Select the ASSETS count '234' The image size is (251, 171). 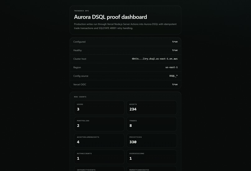(x=133, y=109)
